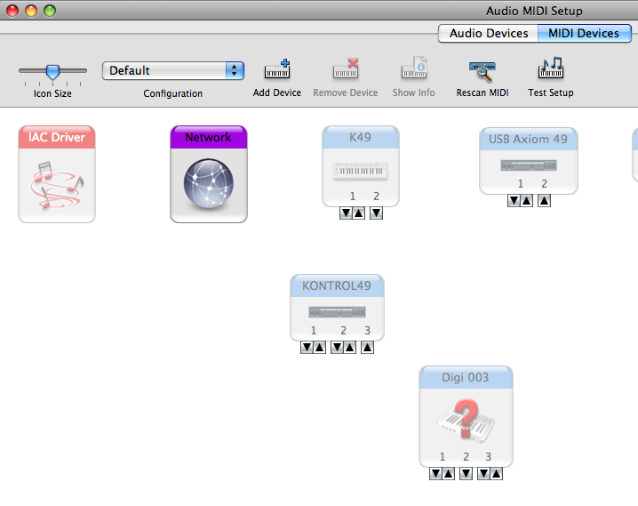Click the Digi 003 title label

466,378
